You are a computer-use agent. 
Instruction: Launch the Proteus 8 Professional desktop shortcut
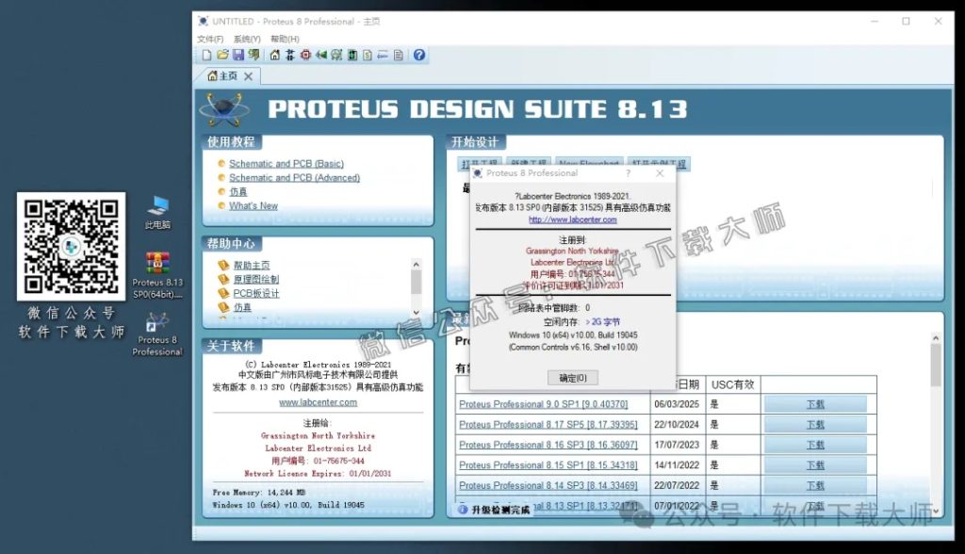tap(156, 322)
